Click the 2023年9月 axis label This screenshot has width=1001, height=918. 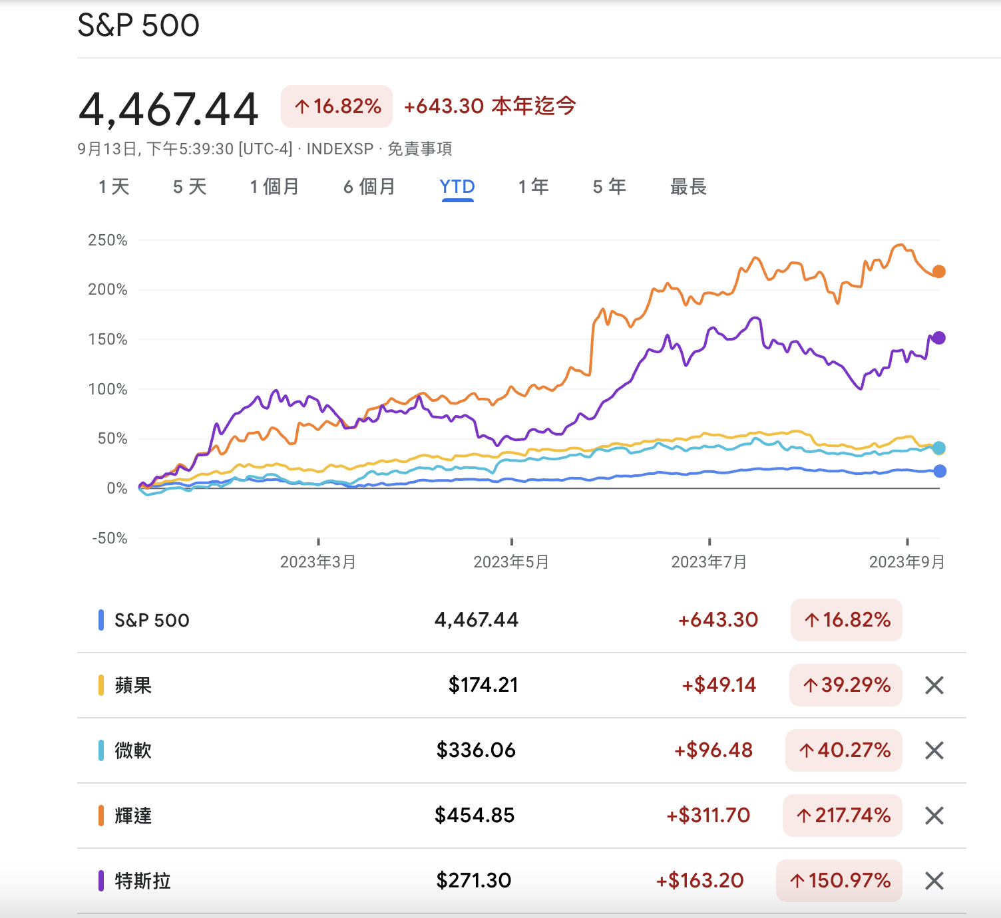click(907, 562)
